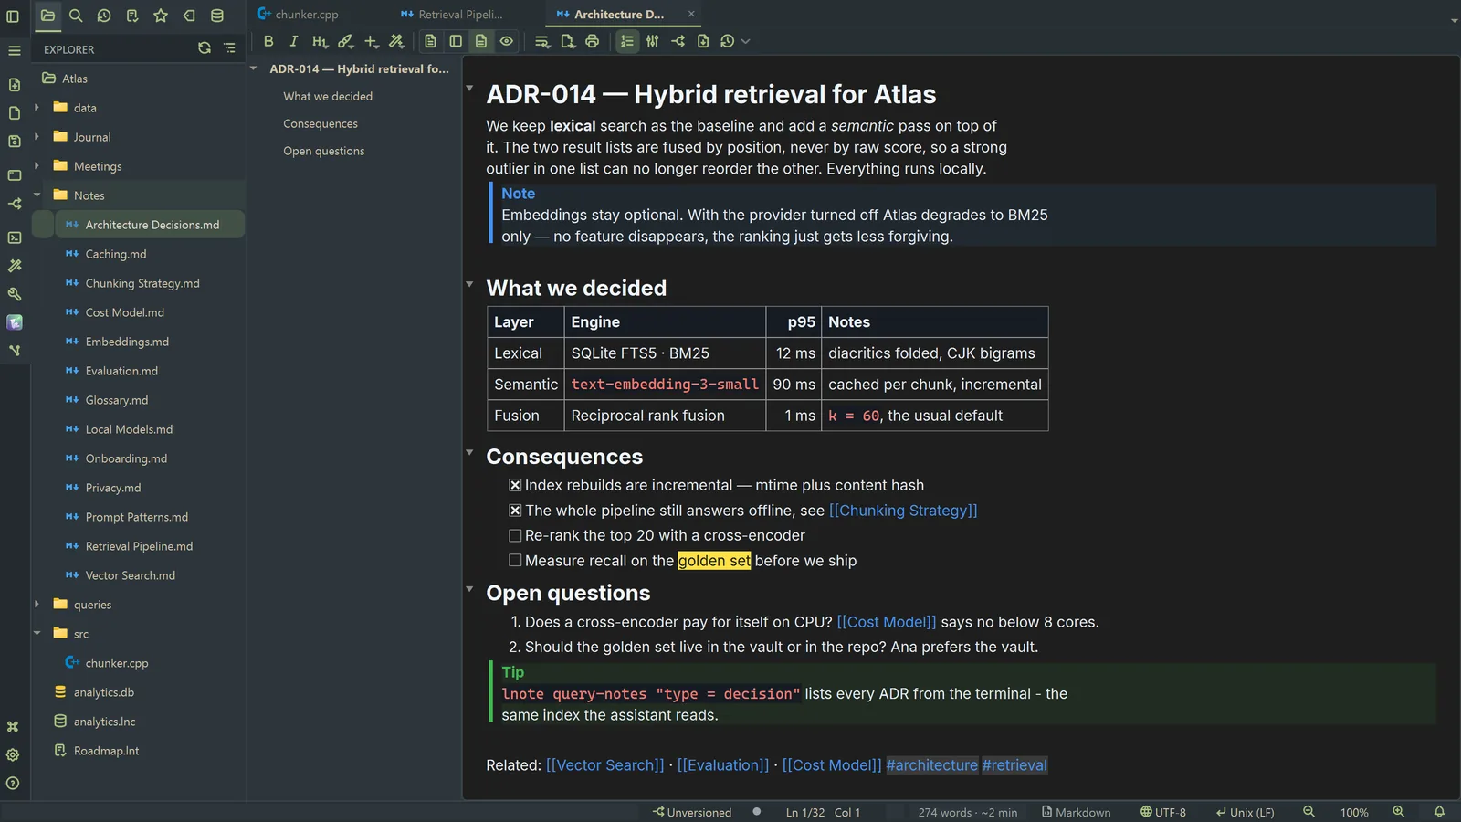Open the database panel icon

pyautogui.click(x=217, y=16)
